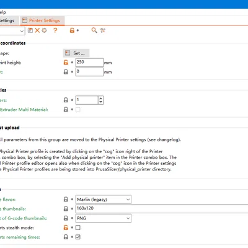Click lock icon beside G-code flavor
Image resolution: width=248 pixels, height=248 pixels.
tap(66, 199)
